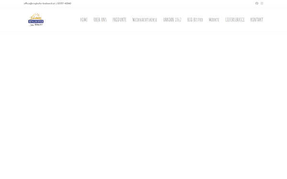Open the Weihnachtskekse menu item

point(145,20)
